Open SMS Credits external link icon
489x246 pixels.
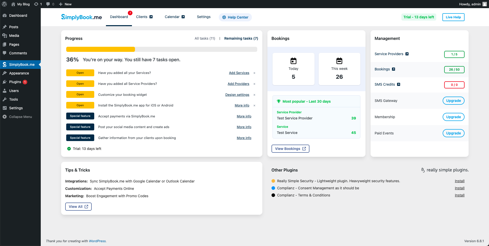click(x=399, y=84)
